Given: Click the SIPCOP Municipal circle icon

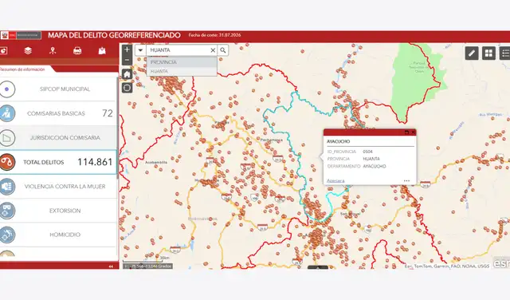Looking at the screenshot, I should click(x=7, y=89).
